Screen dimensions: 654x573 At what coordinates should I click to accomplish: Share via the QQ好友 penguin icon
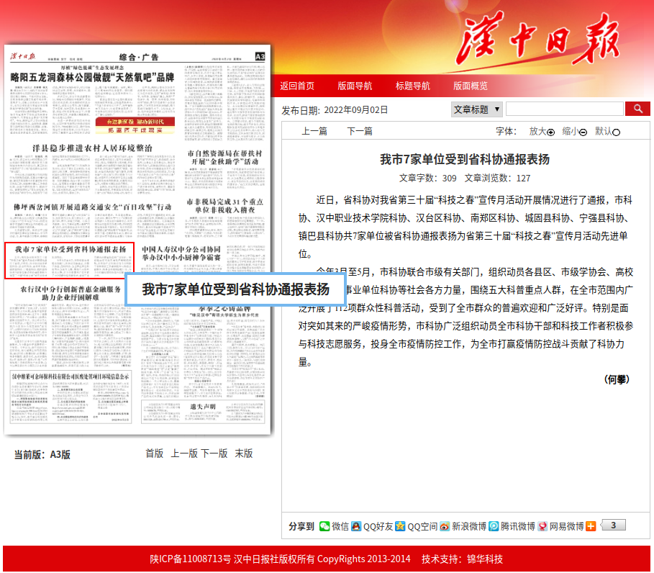(356, 526)
